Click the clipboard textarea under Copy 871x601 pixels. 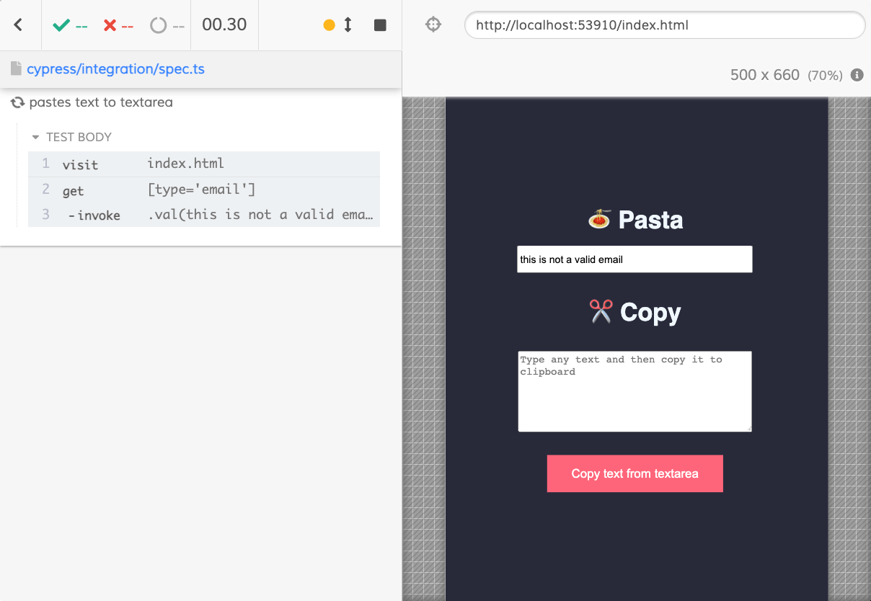pos(635,391)
